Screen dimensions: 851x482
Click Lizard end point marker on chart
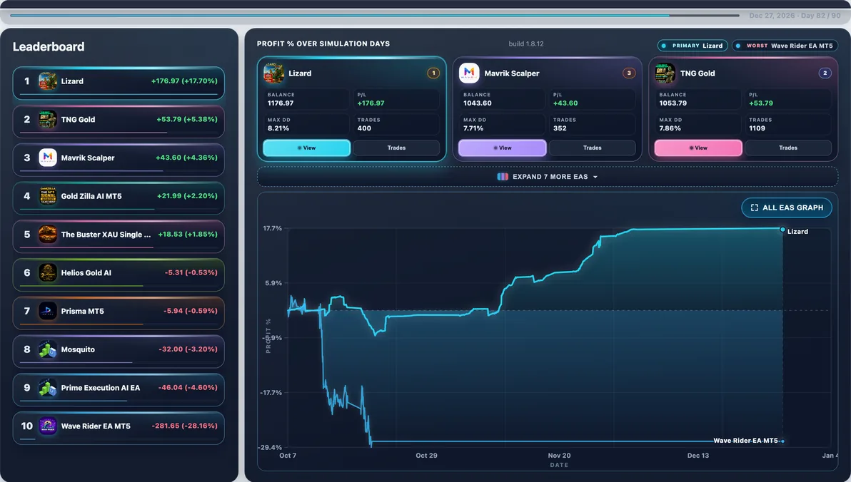[782, 230]
